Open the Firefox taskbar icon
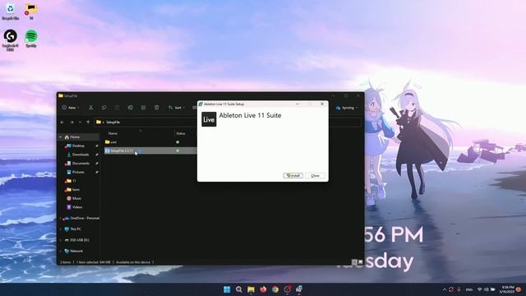 point(263,289)
